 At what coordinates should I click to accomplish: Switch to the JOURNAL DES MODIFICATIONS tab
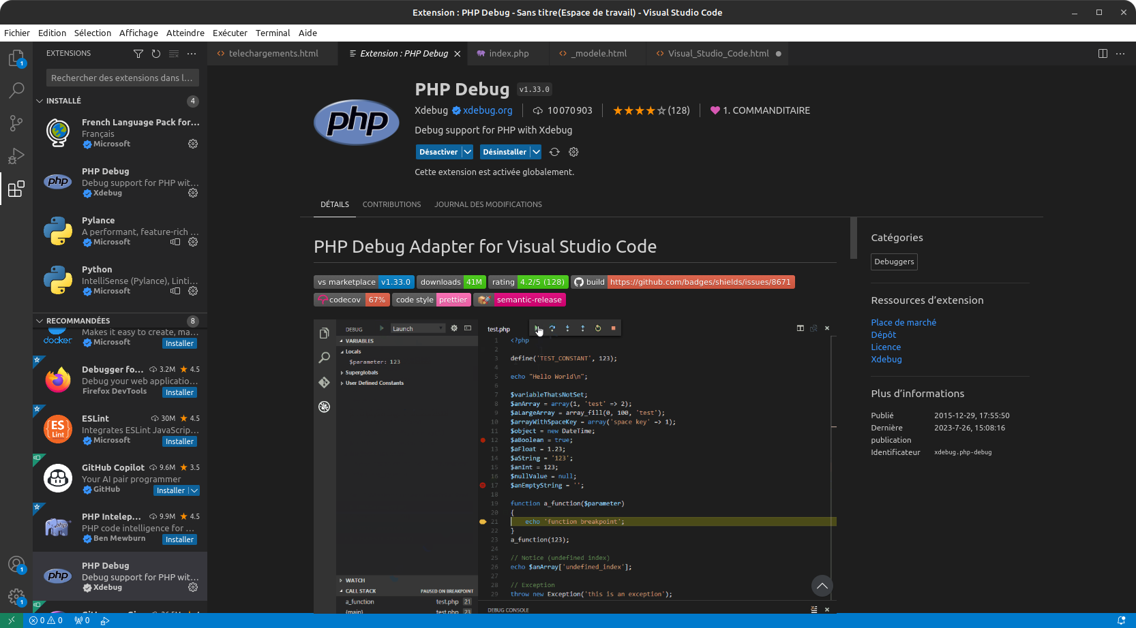tap(488, 204)
